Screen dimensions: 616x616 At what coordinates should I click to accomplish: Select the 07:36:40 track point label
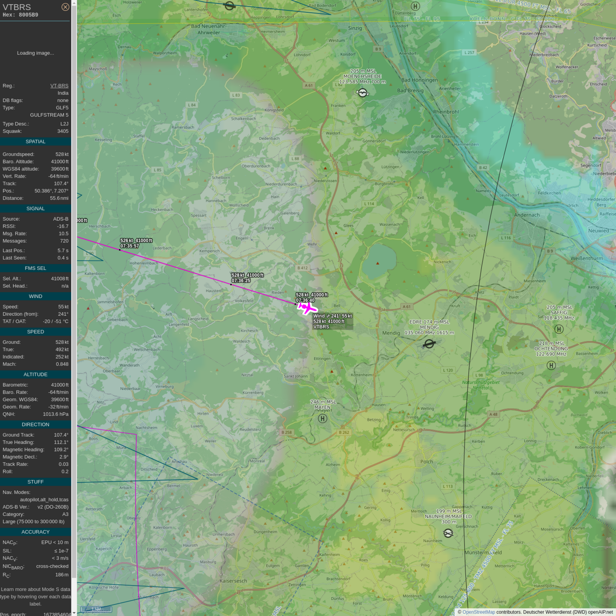coord(311,298)
